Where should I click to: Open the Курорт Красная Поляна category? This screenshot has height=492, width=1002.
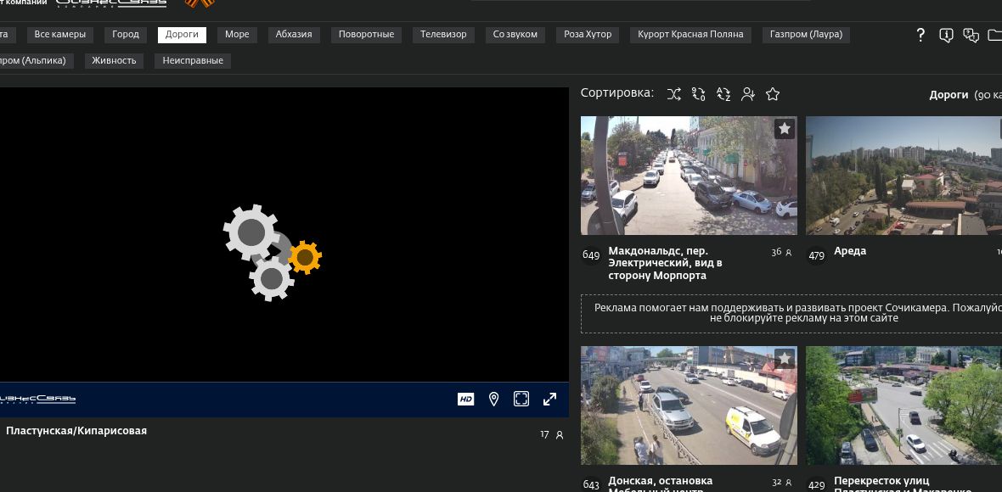point(691,35)
